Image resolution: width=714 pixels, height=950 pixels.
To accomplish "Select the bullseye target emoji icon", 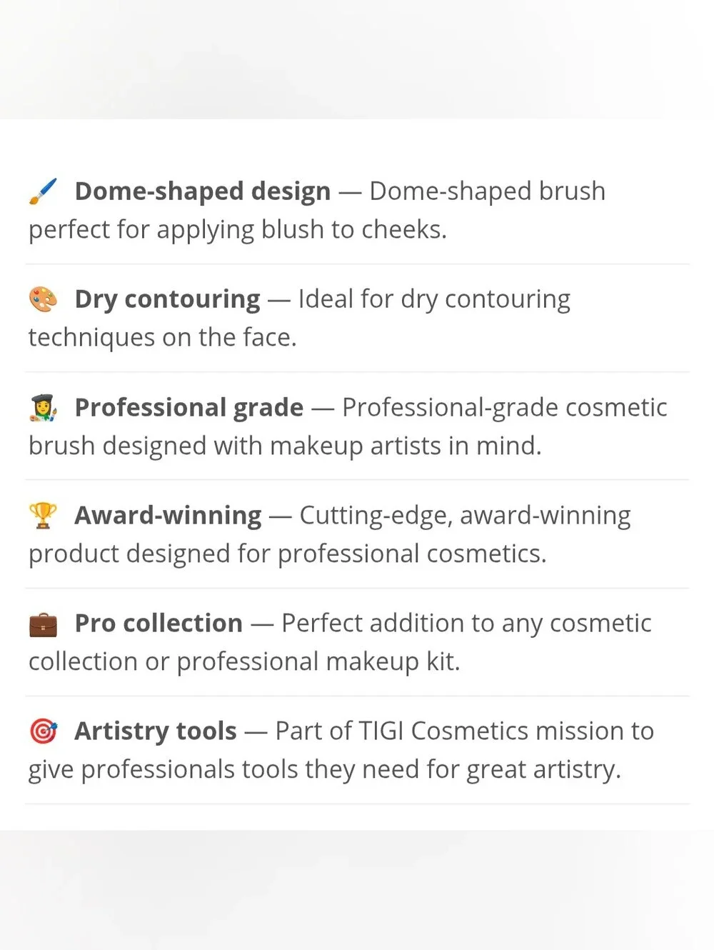I will (x=43, y=731).
